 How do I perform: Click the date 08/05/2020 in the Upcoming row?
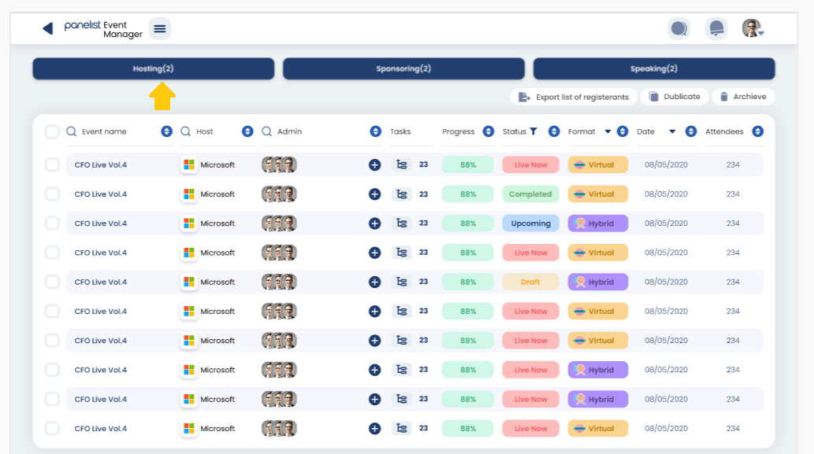coord(666,223)
